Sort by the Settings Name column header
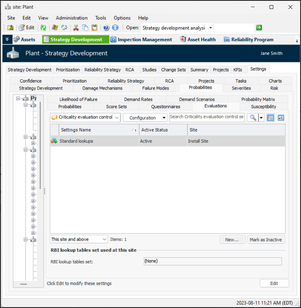301x308 pixels. coord(99,130)
